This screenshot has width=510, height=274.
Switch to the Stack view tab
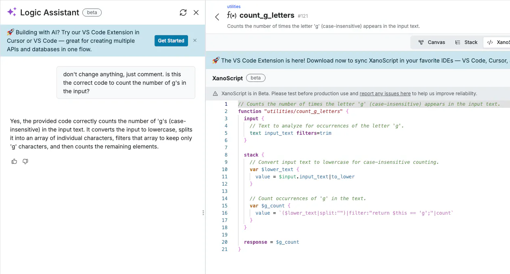click(466, 42)
